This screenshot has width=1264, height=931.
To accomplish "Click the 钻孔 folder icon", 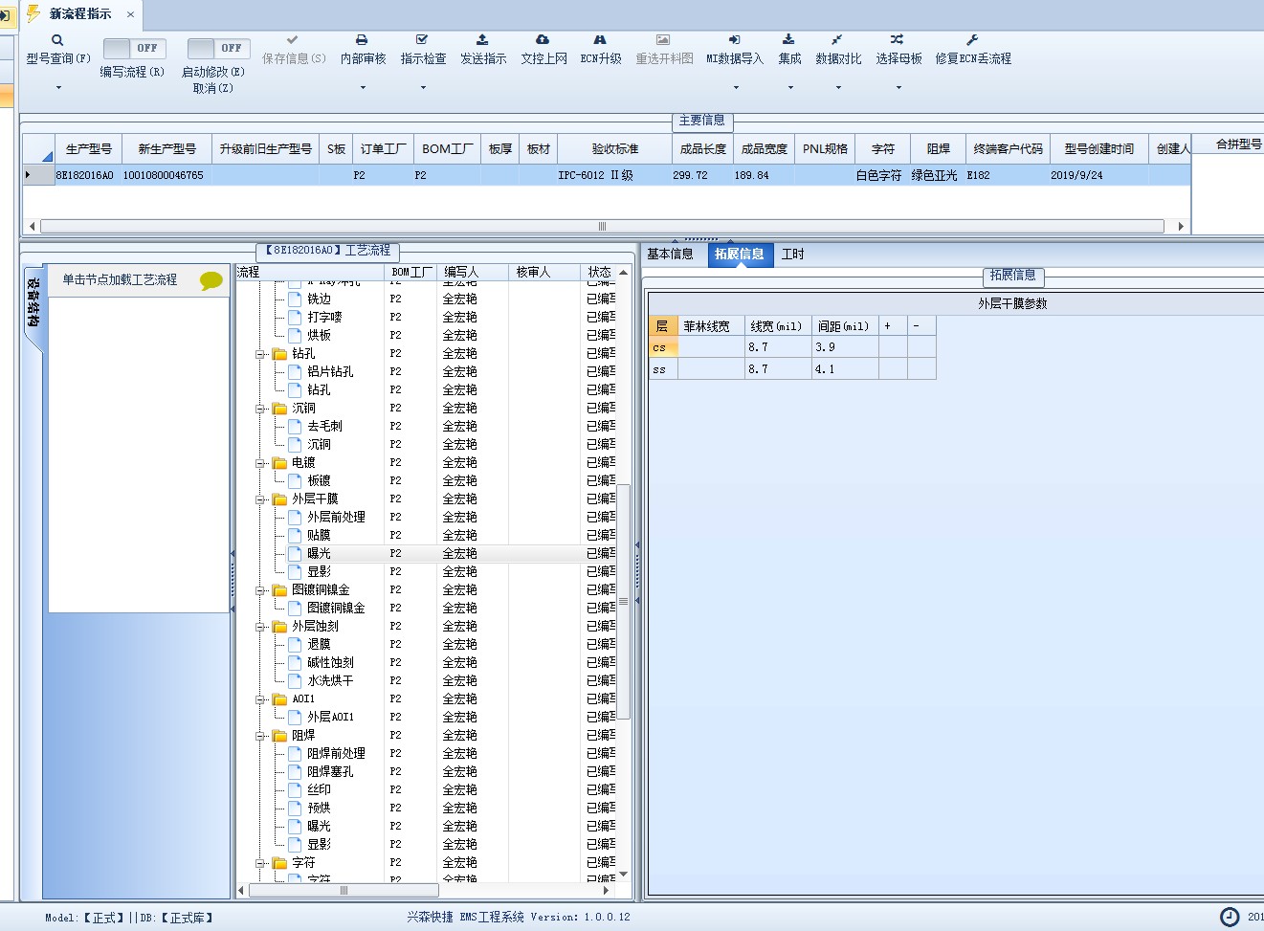I will click(279, 354).
